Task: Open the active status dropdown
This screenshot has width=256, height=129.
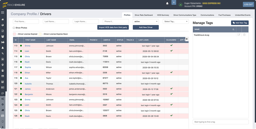Action: point(146,21)
